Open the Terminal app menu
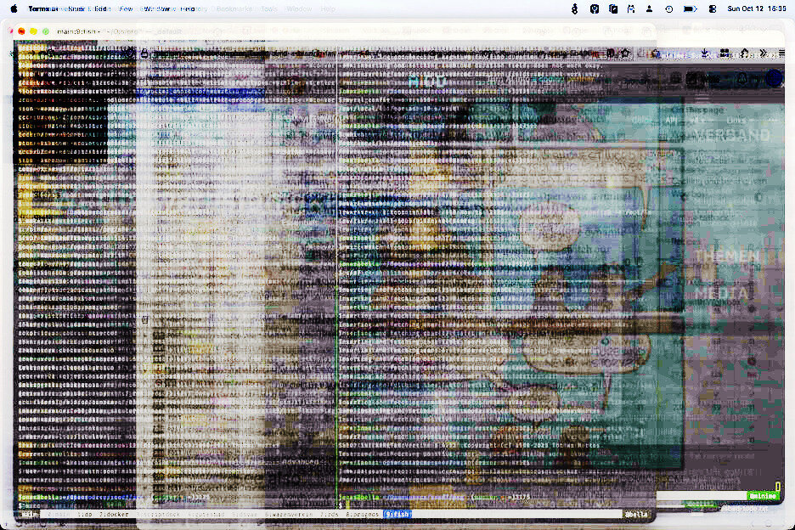The width and height of the screenshot is (795, 530). (x=42, y=8)
